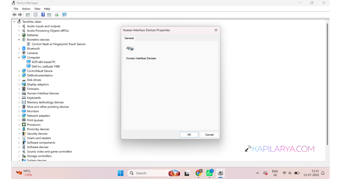Expand the Storage controllers category
This screenshot has width=341, height=179.
pos(19,156)
